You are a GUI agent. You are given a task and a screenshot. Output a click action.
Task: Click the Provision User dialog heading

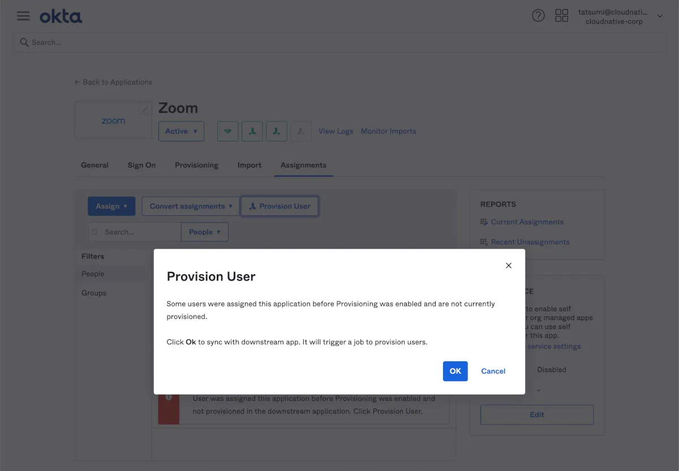click(x=211, y=276)
